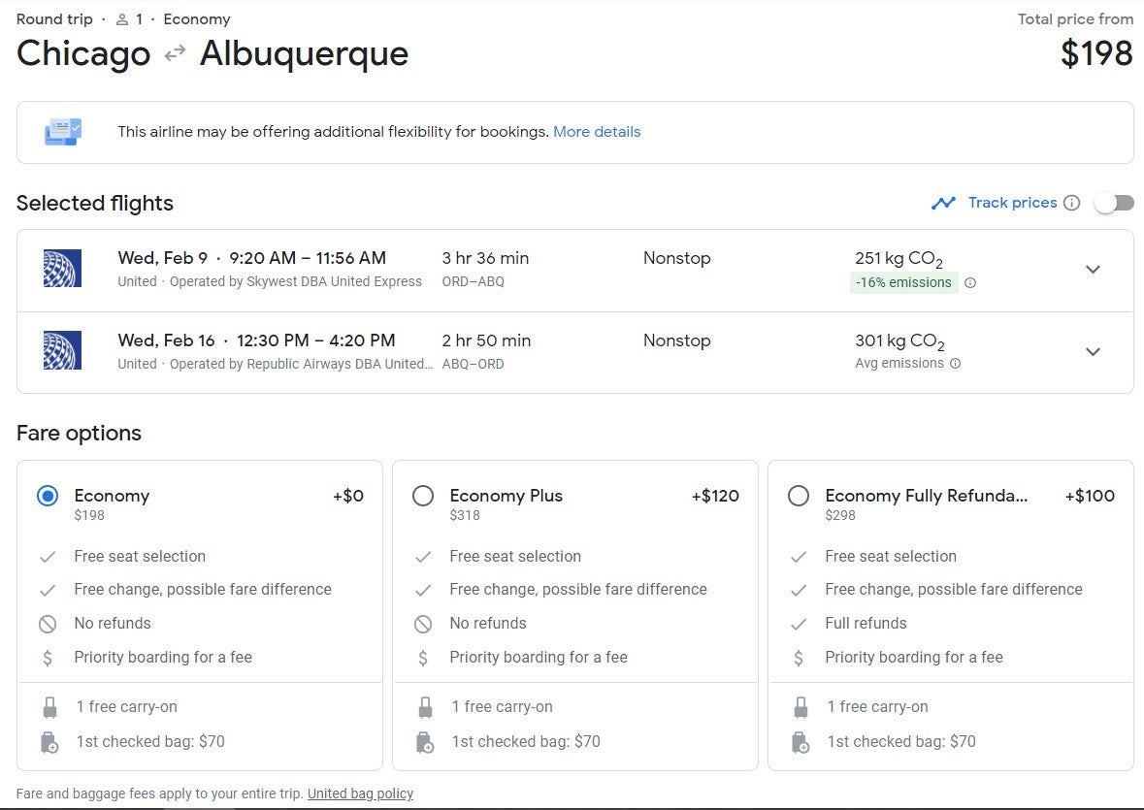Click the Track prices label
Screen dimensions: 1144x810
click(x=1012, y=203)
